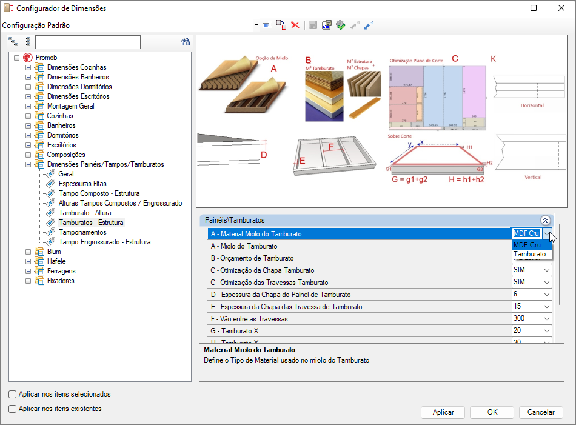Viewport: 576px width, 425px height.
Task: Collapse the Painéis\Tamburatos section header chevron
Action: pos(544,221)
